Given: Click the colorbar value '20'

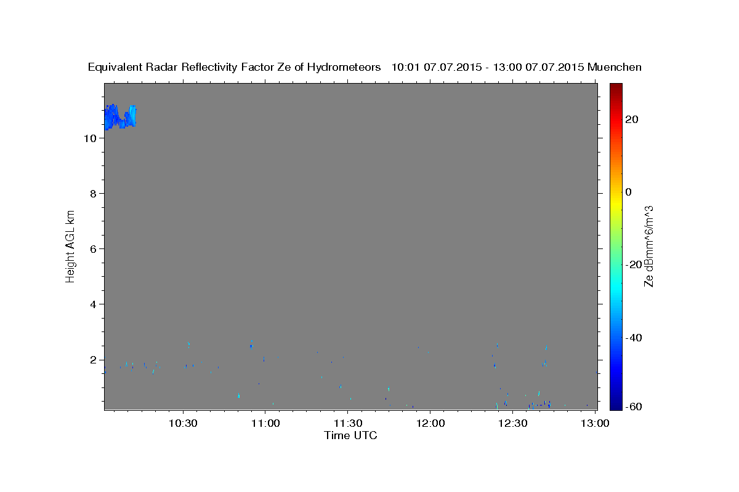Looking at the screenshot, I should click(x=632, y=119).
